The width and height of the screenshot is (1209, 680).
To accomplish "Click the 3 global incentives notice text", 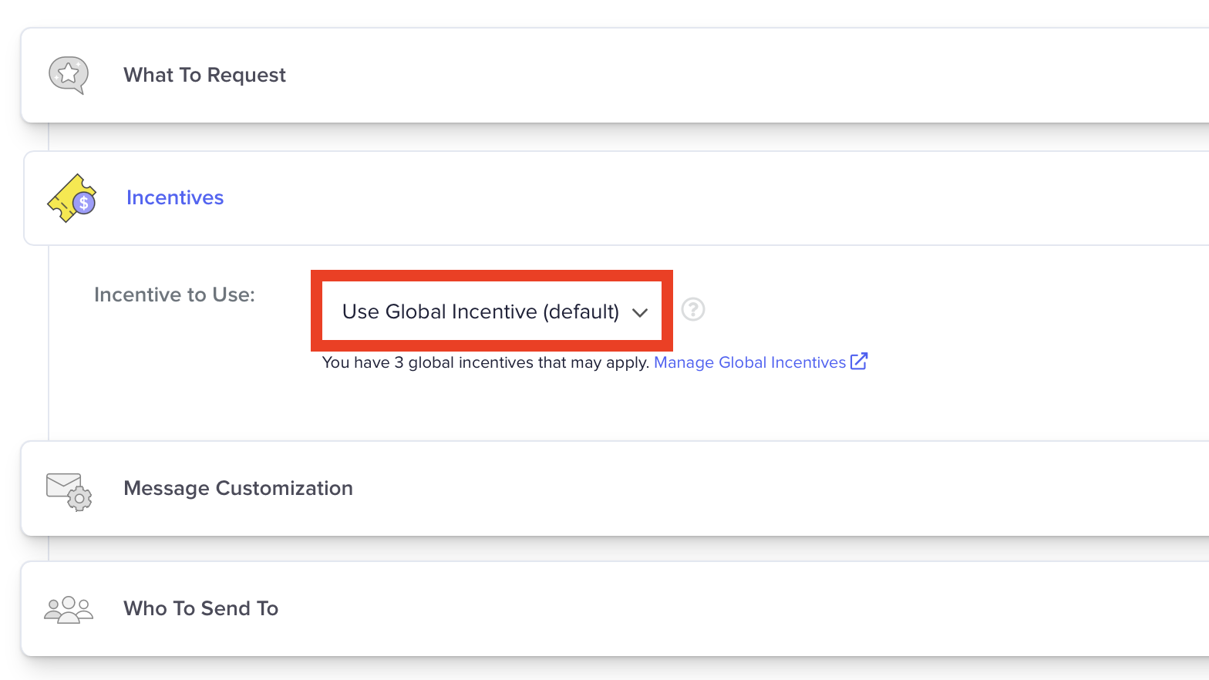I will (486, 362).
